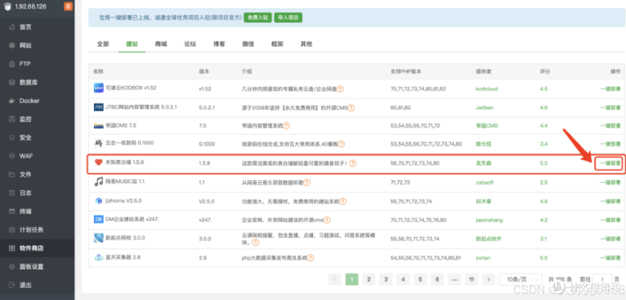Image resolution: width=626 pixels, height=300 pixels.
Task: Click the 新起点网校 3.0.0 row name
Action: 125,238
